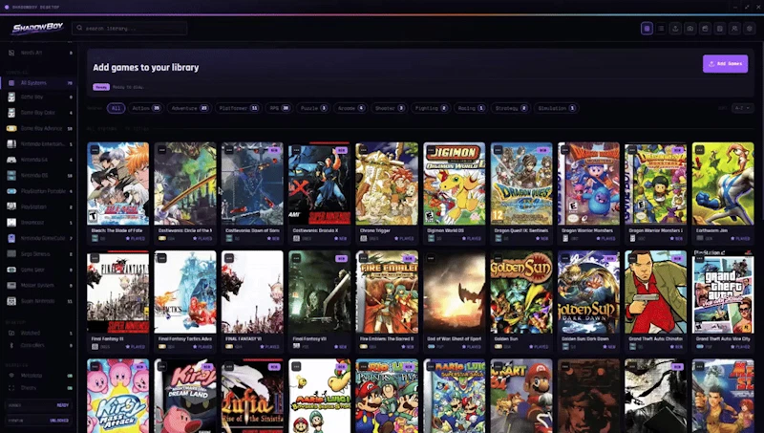764x433 pixels.
Task: Filter by Adventure genre chip
Action: pyautogui.click(x=189, y=108)
